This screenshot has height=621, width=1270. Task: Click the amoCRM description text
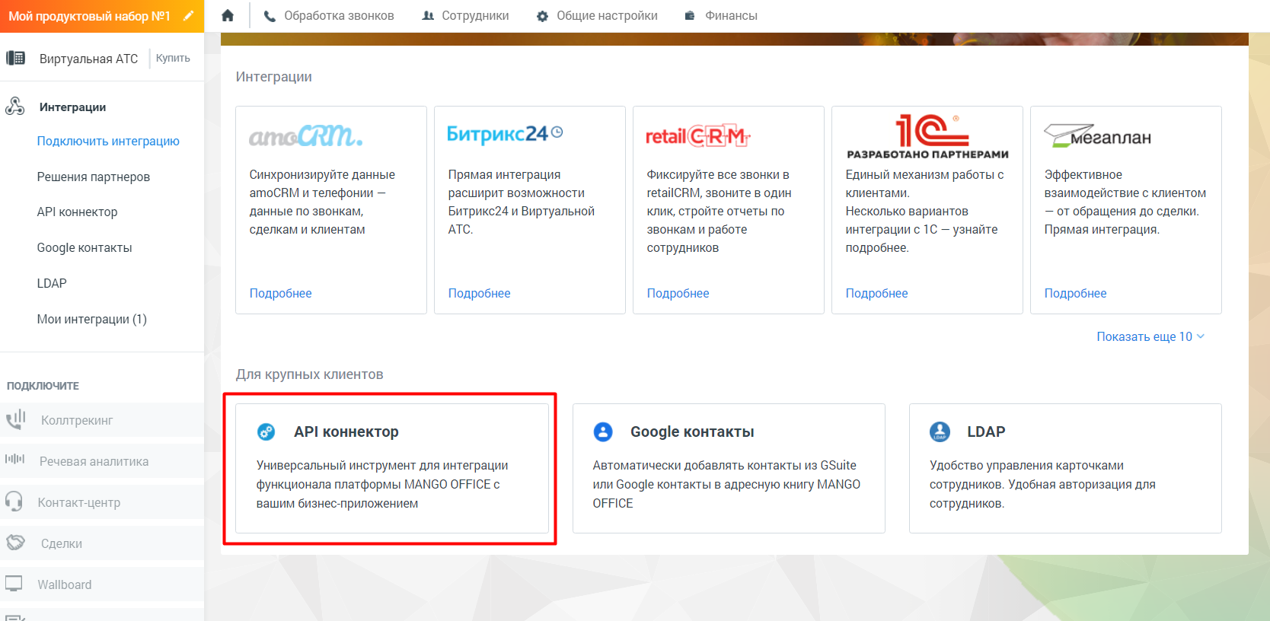[x=322, y=202]
